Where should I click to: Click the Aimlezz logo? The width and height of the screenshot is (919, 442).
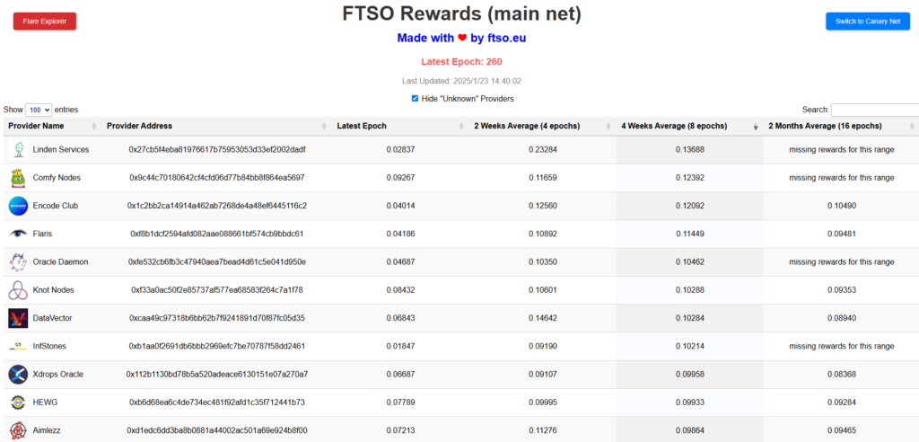tap(18, 430)
